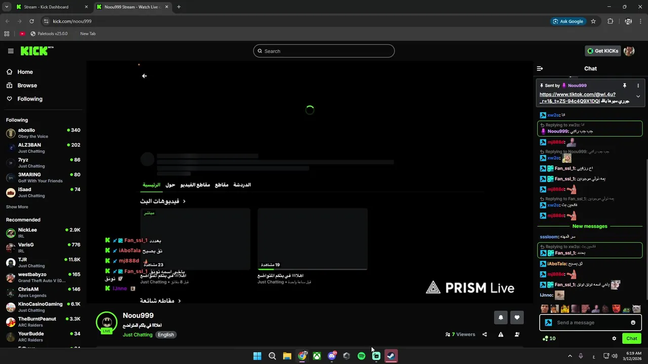
Task: Send message with green Chat button
Action: (632, 339)
